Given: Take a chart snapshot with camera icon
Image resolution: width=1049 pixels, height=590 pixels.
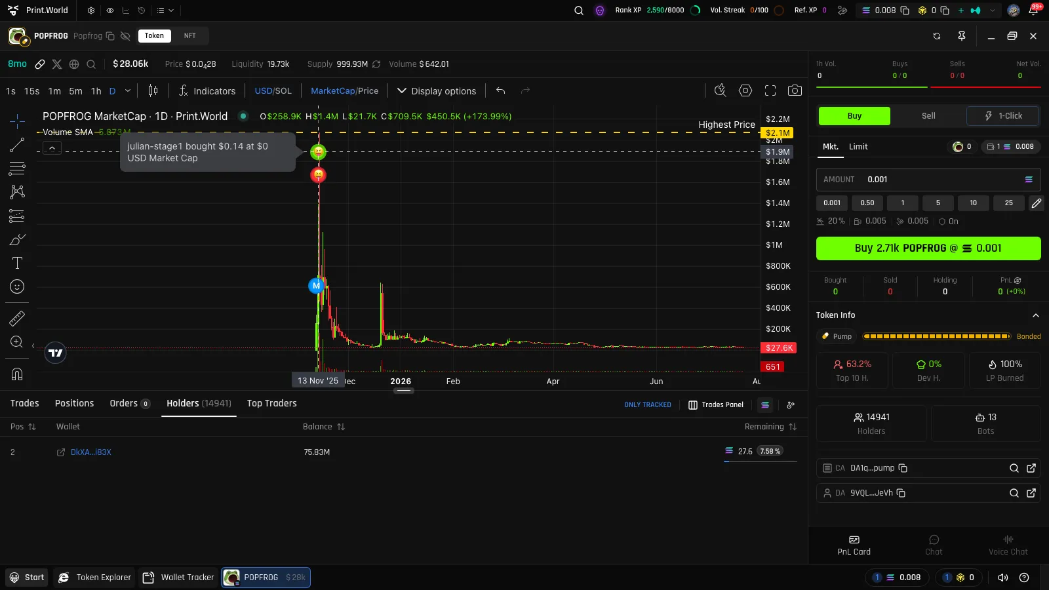Looking at the screenshot, I should [x=795, y=90].
